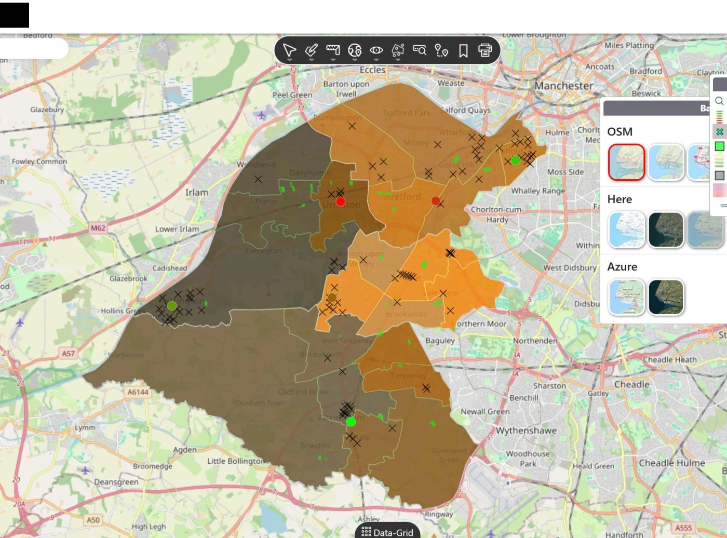The width and height of the screenshot is (727, 538).
Task: Click the polygon territory selection tool
Action: click(398, 50)
